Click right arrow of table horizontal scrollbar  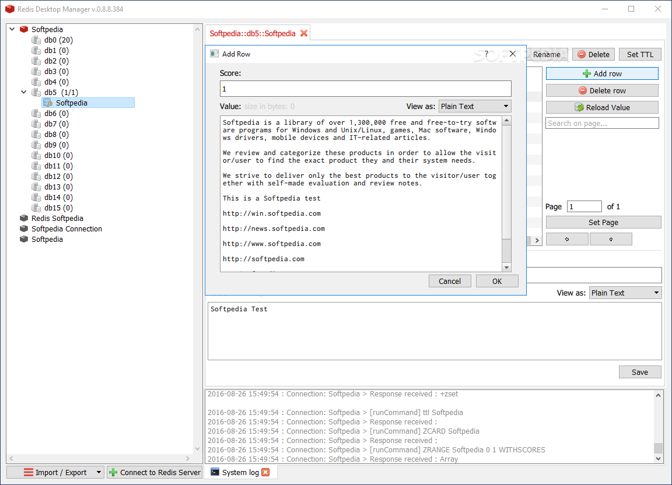[537, 240]
